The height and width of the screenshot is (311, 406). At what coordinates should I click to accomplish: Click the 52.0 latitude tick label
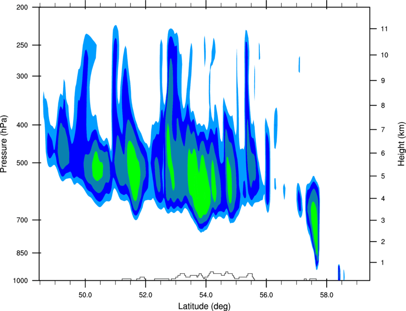point(146,295)
